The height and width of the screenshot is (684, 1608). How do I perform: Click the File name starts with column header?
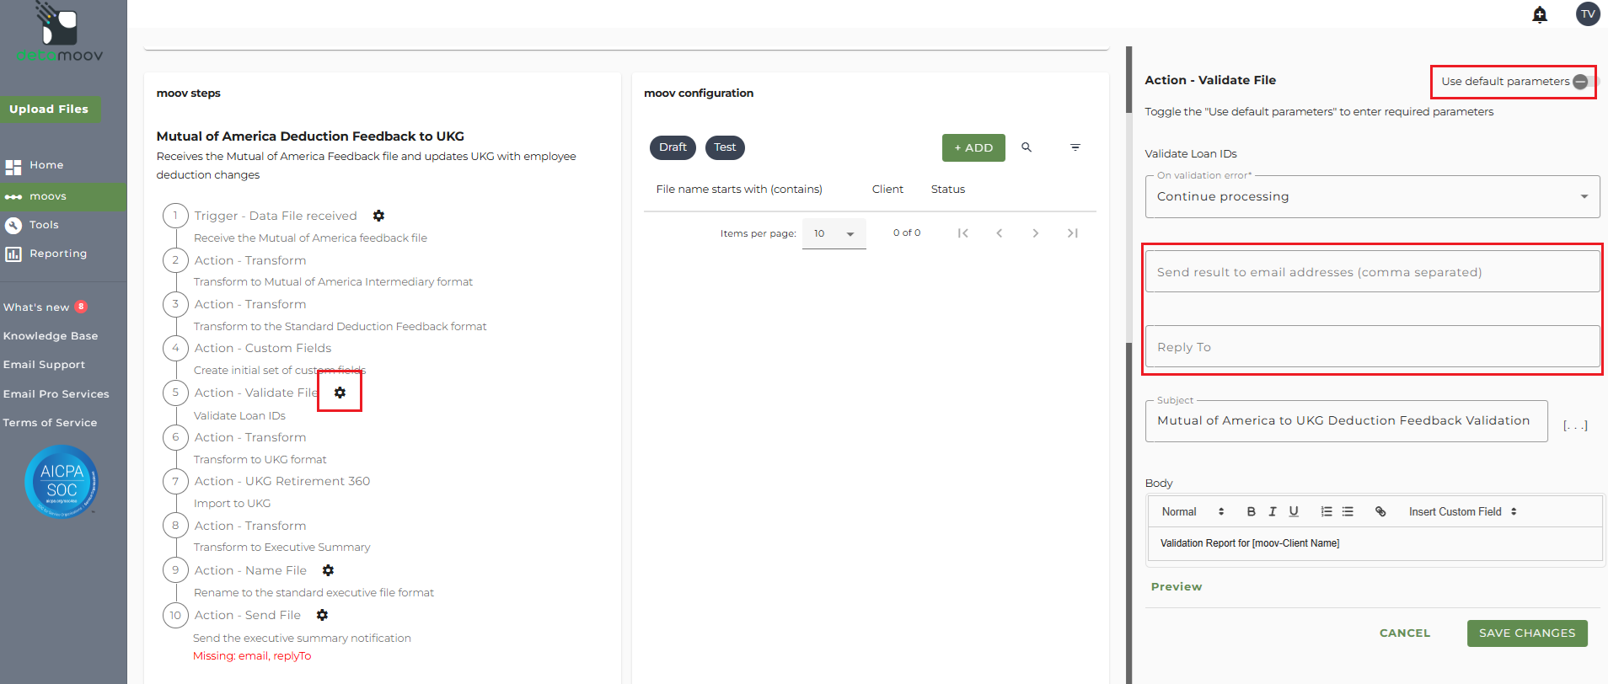pos(739,190)
